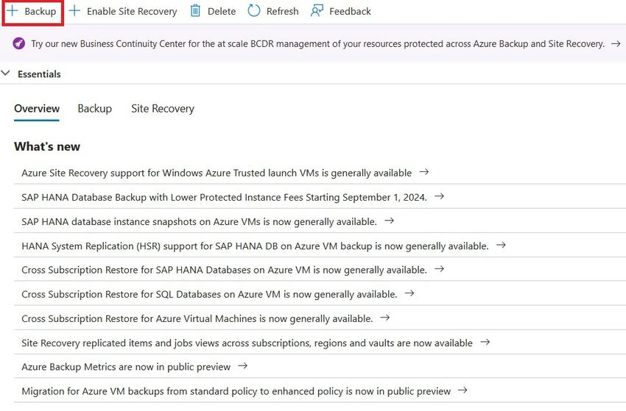Image resolution: width=626 pixels, height=411 pixels.
Task: Open Azure Site Recovery Trusted launch VMs announcement
Action: coord(217,173)
